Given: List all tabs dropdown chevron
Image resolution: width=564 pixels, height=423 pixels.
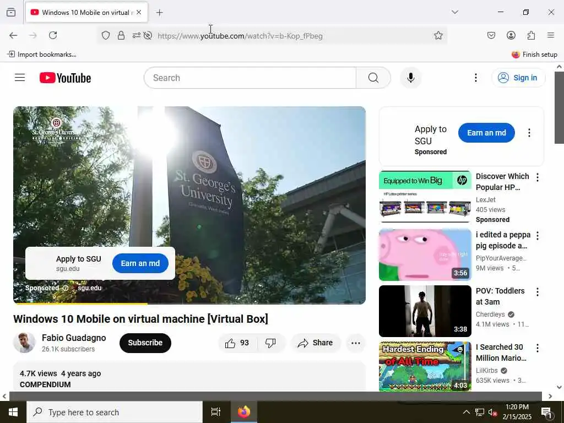Looking at the screenshot, I should (454, 12).
